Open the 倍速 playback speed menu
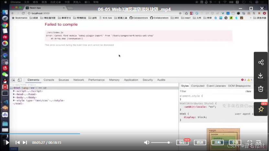This screenshot has width=269, height=151. point(200,142)
